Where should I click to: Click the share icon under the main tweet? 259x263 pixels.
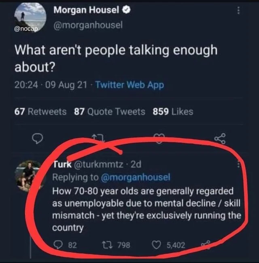pyautogui.click(x=221, y=139)
